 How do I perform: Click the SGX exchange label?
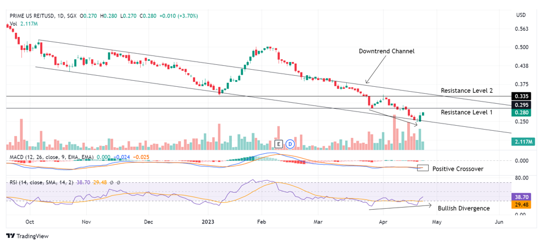pos(71,16)
